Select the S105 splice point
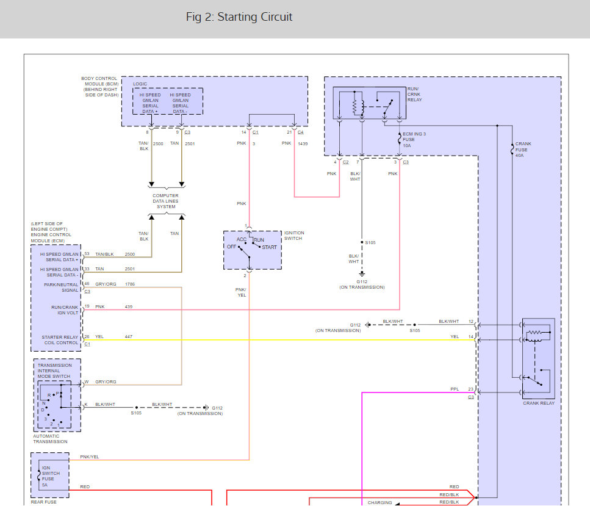Image resolution: width=590 pixels, height=506 pixels. [x=362, y=242]
